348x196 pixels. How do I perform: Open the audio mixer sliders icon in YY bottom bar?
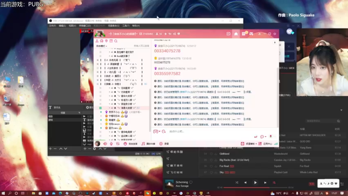click(117, 144)
